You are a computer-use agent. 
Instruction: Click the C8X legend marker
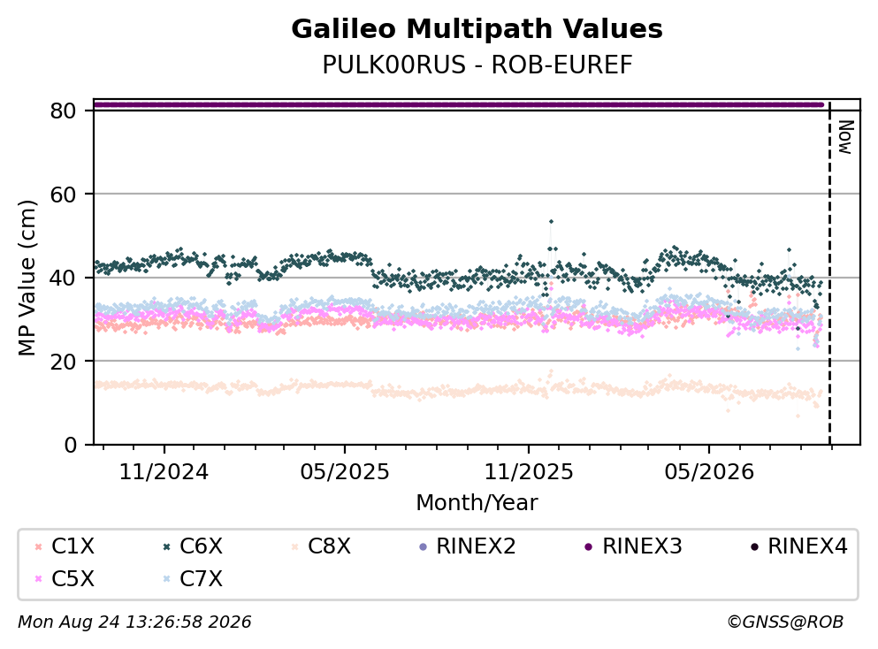click(294, 546)
